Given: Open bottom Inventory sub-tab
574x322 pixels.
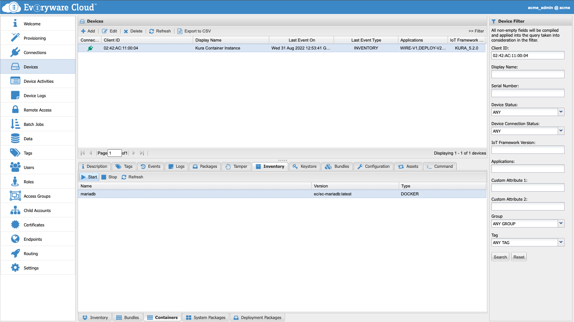Looking at the screenshot, I should point(95,317).
